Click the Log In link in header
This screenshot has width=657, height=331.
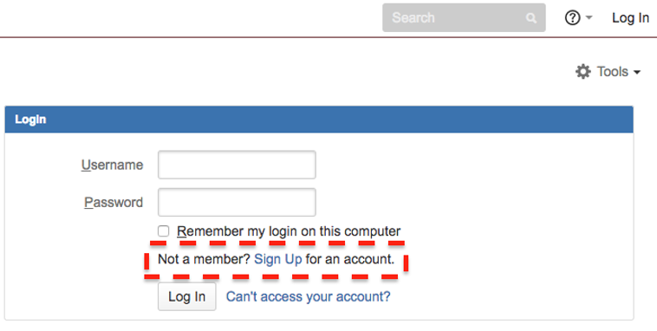631,17
